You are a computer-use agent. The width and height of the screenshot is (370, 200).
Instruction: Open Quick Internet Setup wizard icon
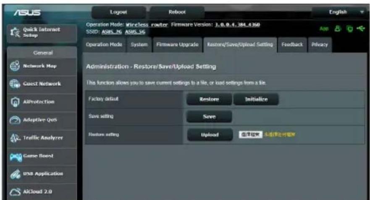pyautogui.click(x=16, y=32)
